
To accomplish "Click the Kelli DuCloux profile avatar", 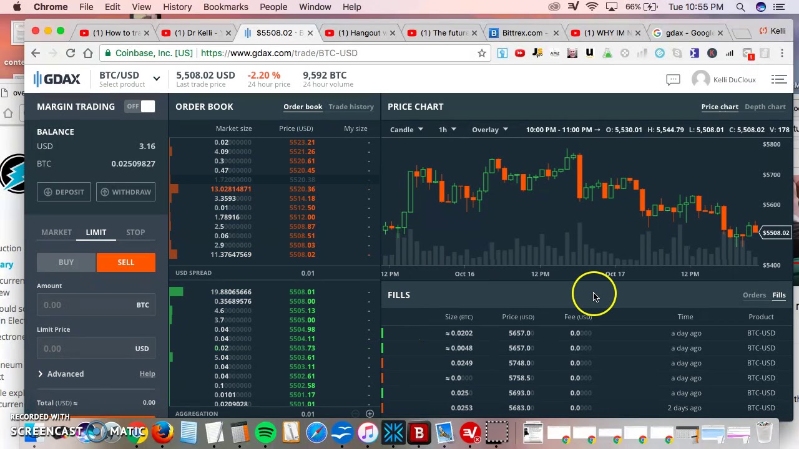I will [x=701, y=79].
